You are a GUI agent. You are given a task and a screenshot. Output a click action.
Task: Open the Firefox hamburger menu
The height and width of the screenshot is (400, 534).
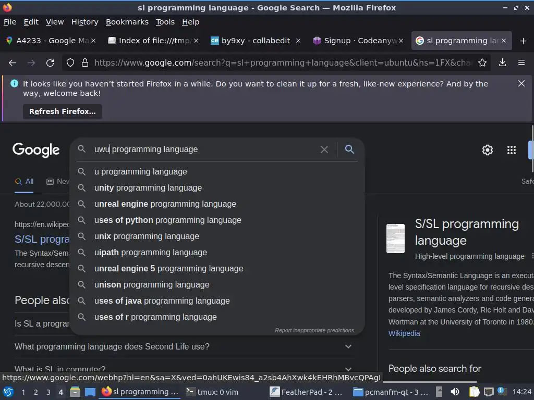tap(521, 63)
